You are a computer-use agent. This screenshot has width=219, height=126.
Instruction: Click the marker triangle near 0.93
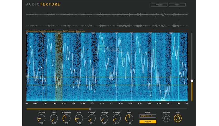tap(43, 33)
